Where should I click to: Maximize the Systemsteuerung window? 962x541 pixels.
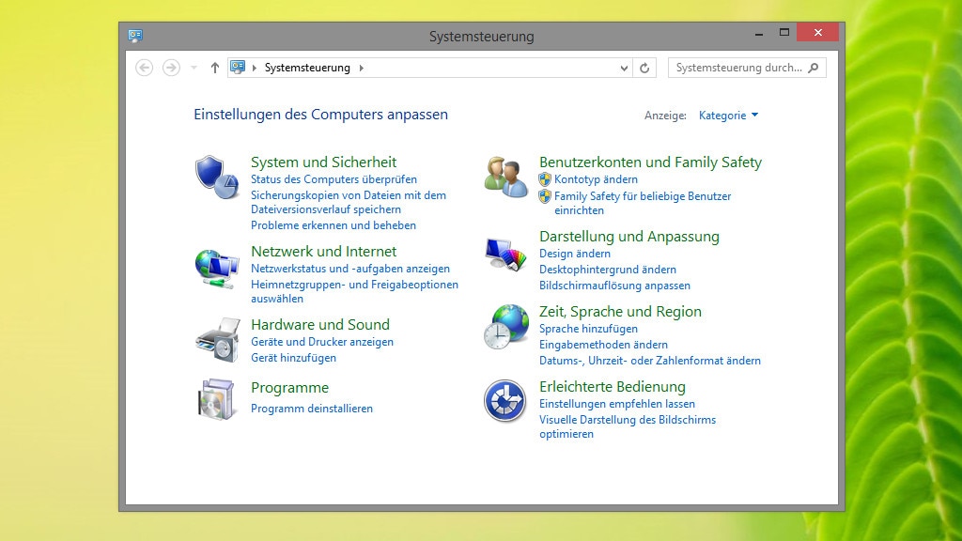point(784,33)
